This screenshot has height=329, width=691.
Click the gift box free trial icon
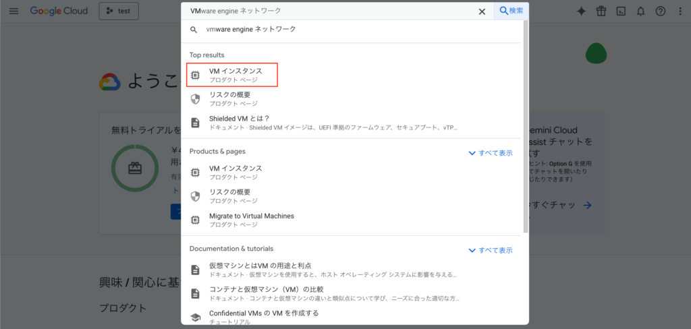(x=601, y=11)
